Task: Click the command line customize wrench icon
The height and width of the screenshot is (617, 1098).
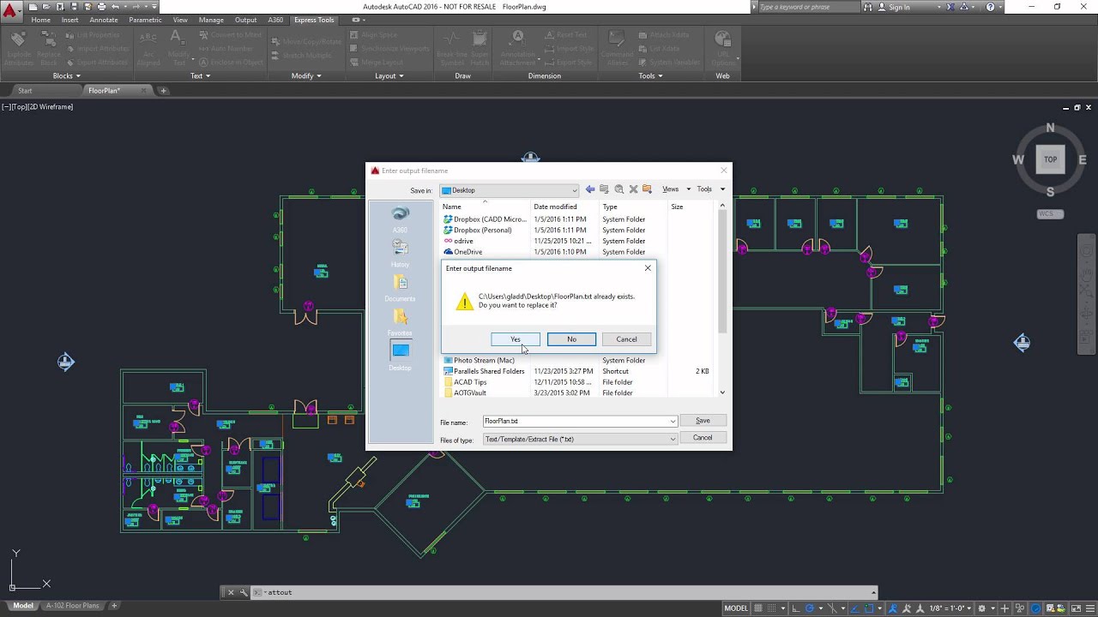Action: tap(244, 592)
